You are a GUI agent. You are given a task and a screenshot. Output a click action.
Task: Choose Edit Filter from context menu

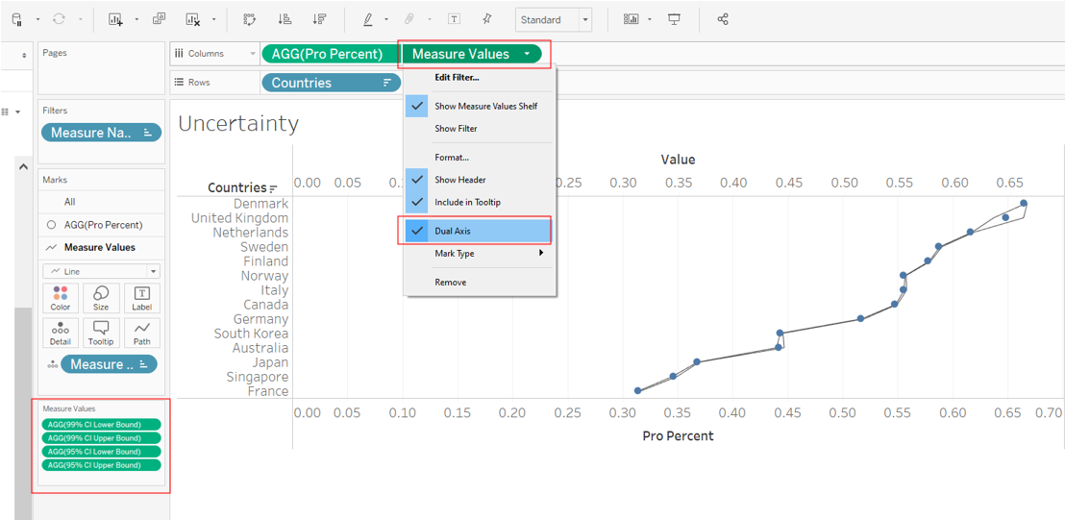point(457,77)
